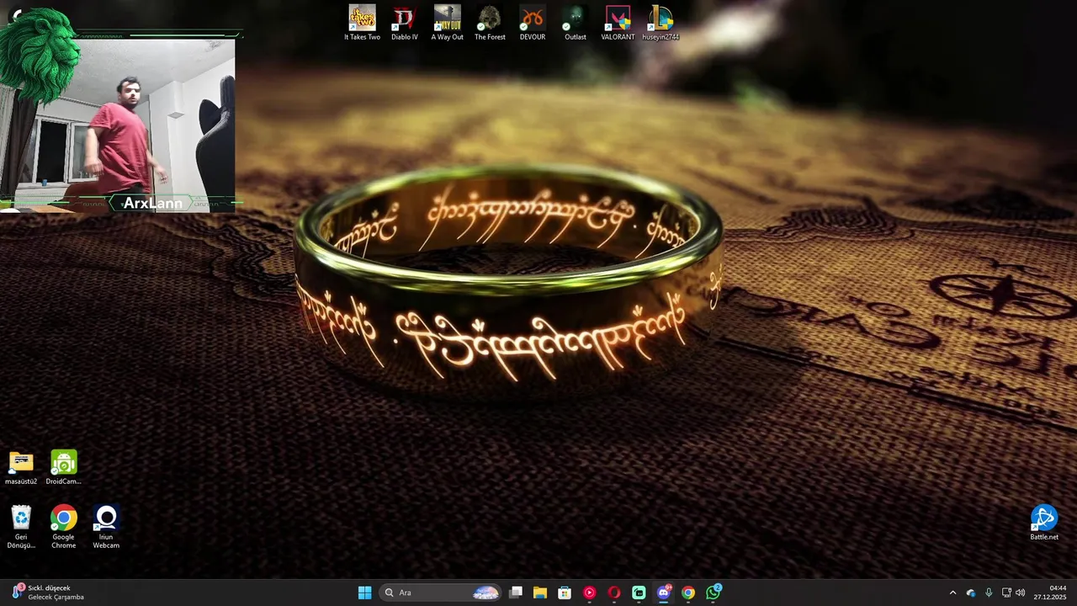The width and height of the screenshot is (1077, 606).
Task: Open Chrome from the taskbar
Action: tap(688, 593)
